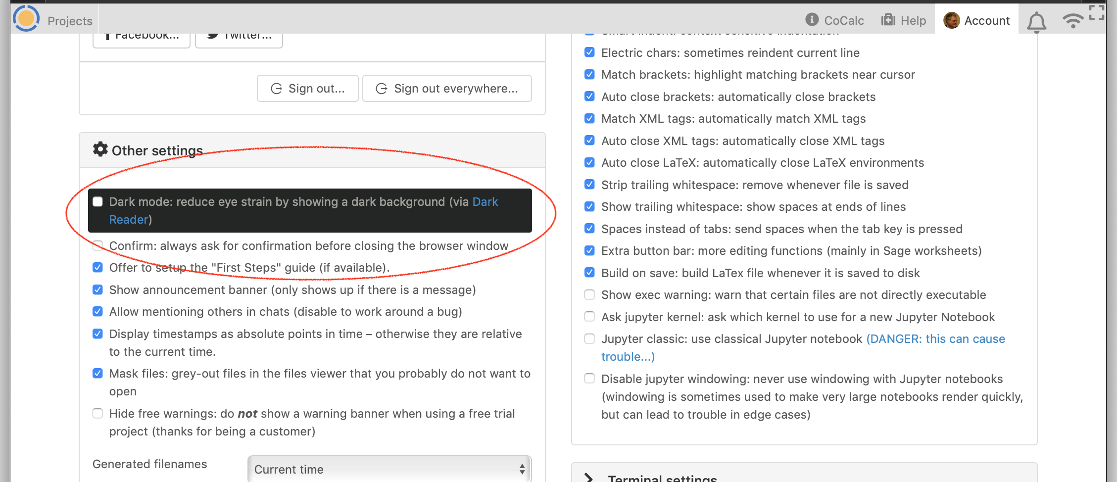The width and height of the screenshot is (1117, 482).
Task: Click the account avatar picture
Action: (x=951, y=21)
